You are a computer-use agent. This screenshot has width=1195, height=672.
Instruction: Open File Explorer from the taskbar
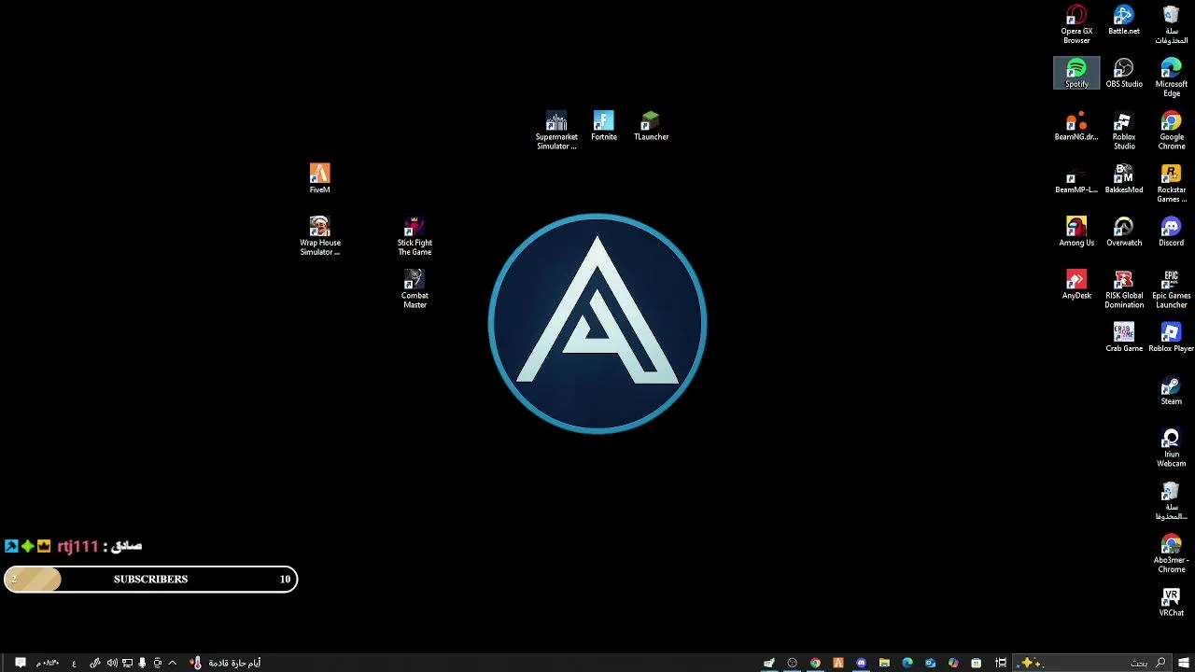coord(884,663)
